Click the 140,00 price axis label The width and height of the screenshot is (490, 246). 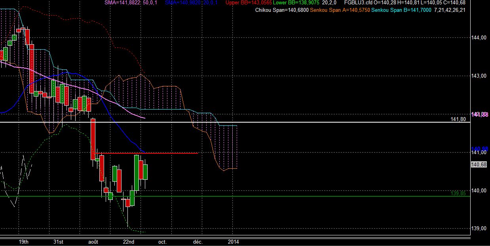click(479, 191)
